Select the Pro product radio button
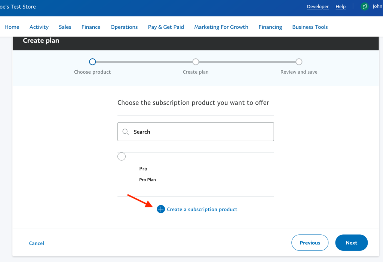Viewport: 383px width, 262px height. click(x=122, y=157)
